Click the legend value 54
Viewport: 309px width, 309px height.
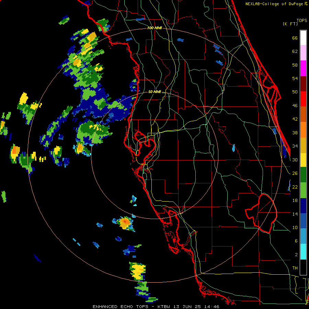[x=295, y=79]
